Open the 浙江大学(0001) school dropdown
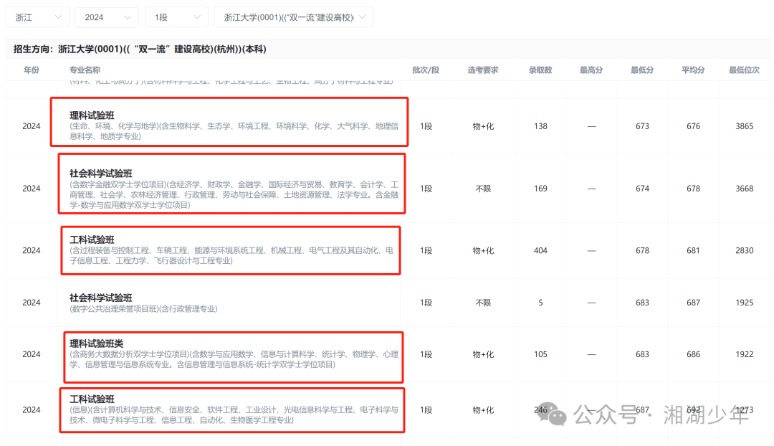The width and height of the screenshot is (774, 446). [x=294, y=17]
